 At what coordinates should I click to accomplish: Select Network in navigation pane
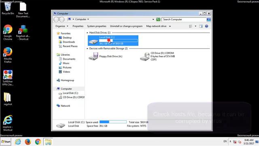(65, 106)
